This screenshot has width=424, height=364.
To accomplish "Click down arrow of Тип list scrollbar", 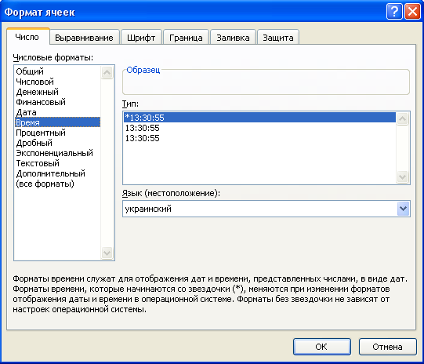I will tap(402, 177).
